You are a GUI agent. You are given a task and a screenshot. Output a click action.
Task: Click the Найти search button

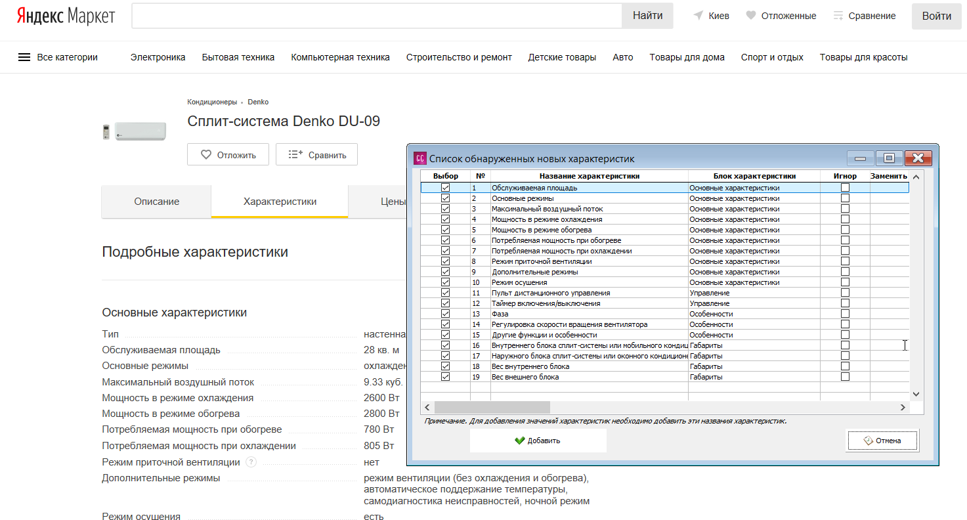coord(647,16)
